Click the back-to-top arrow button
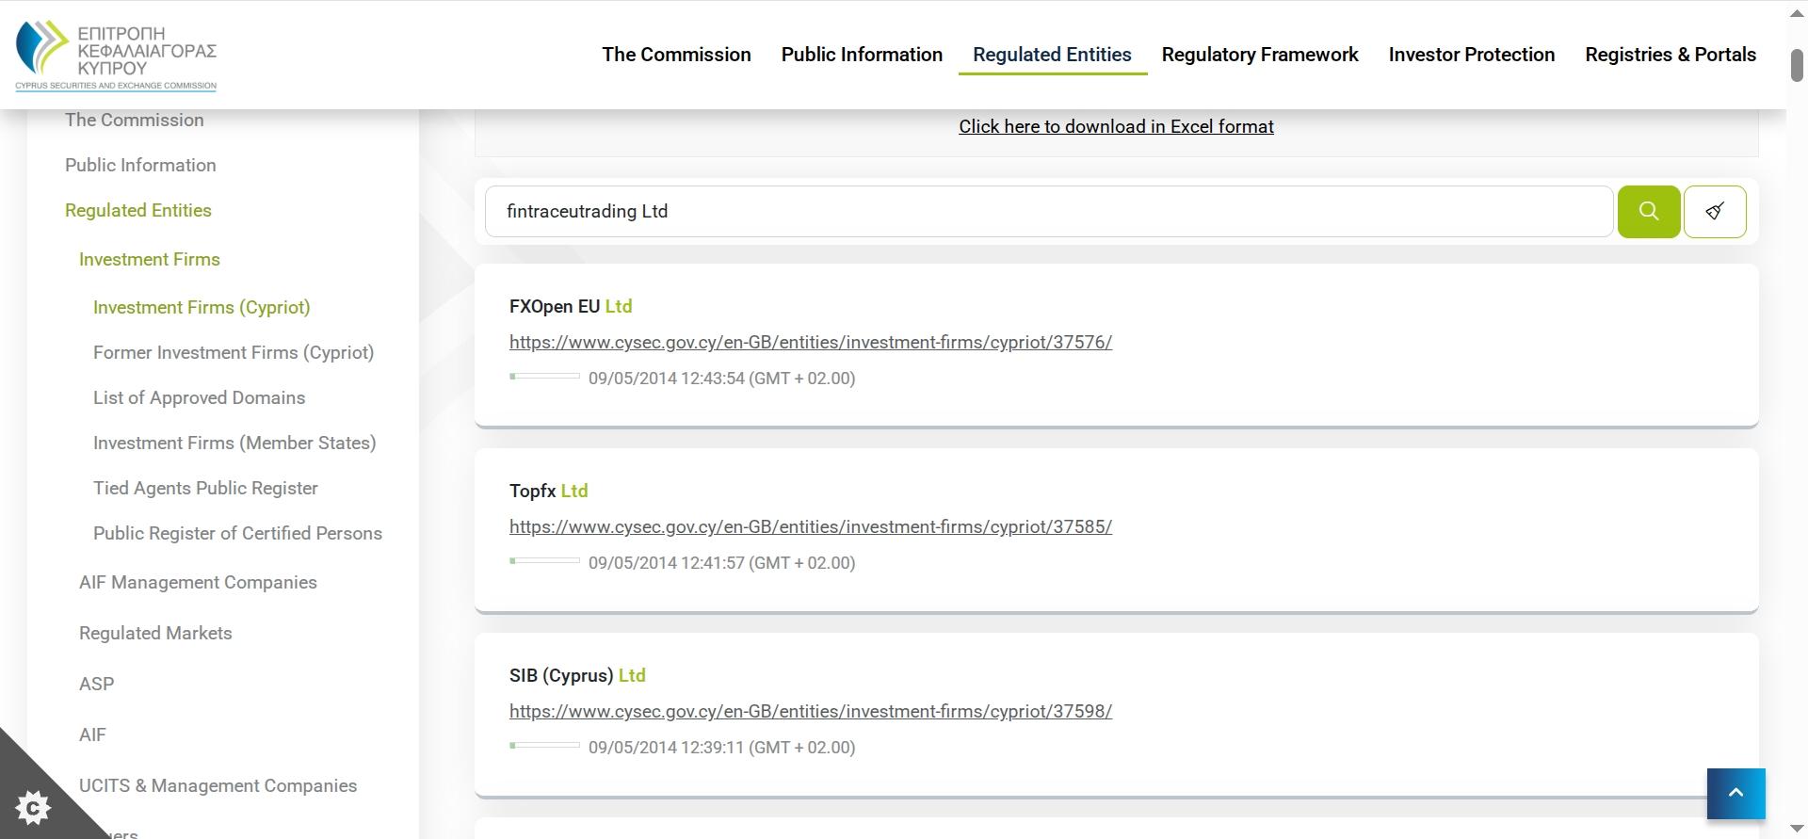Image resolution: width=1808 pixels, height=839 pixels. pos(1735,794)
